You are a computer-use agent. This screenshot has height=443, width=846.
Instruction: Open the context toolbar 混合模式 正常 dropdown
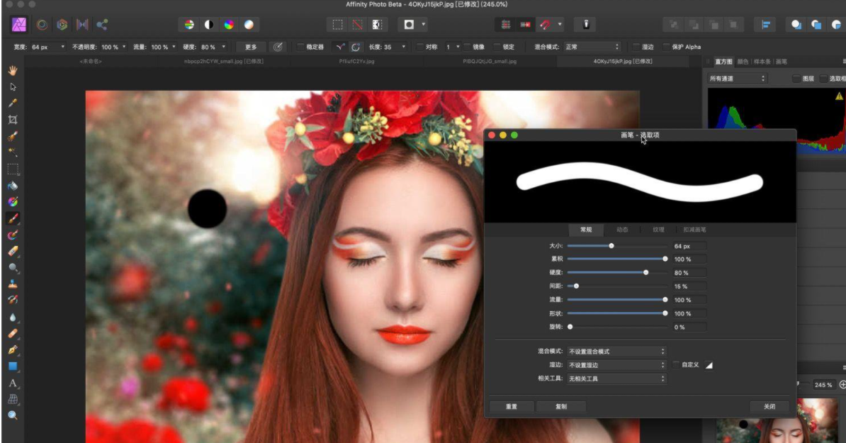(x=592, y=47)
